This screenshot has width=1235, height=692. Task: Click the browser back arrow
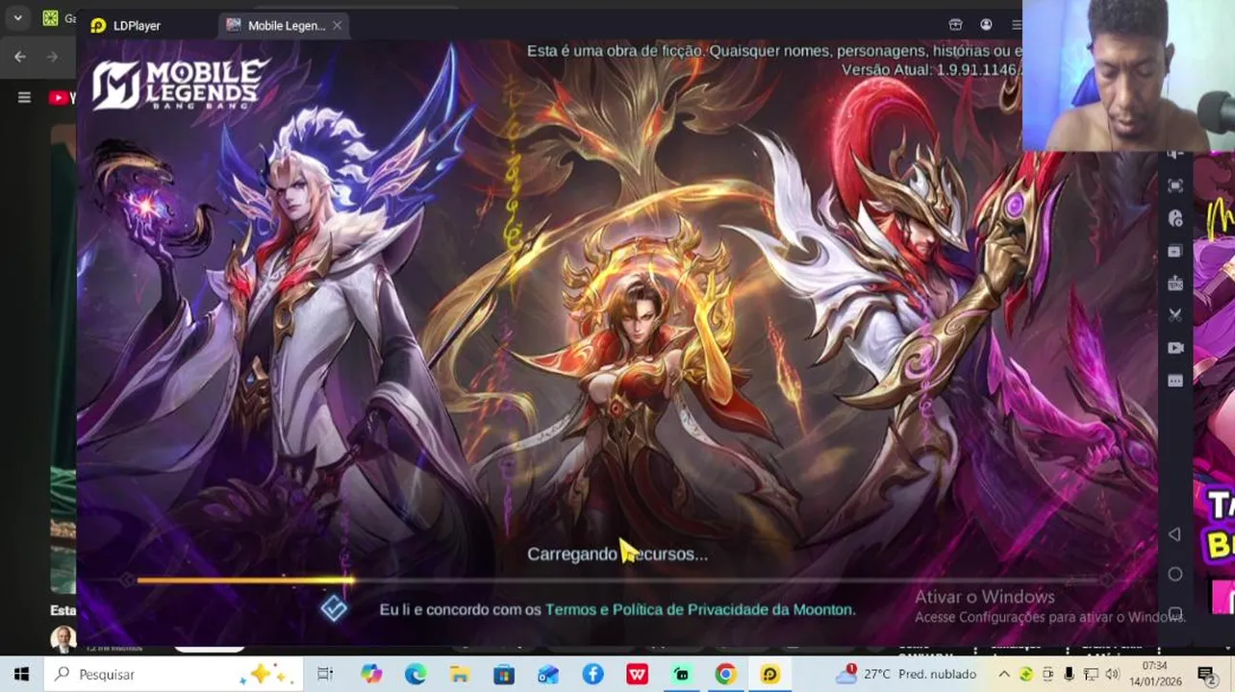(x=20, y=57)
